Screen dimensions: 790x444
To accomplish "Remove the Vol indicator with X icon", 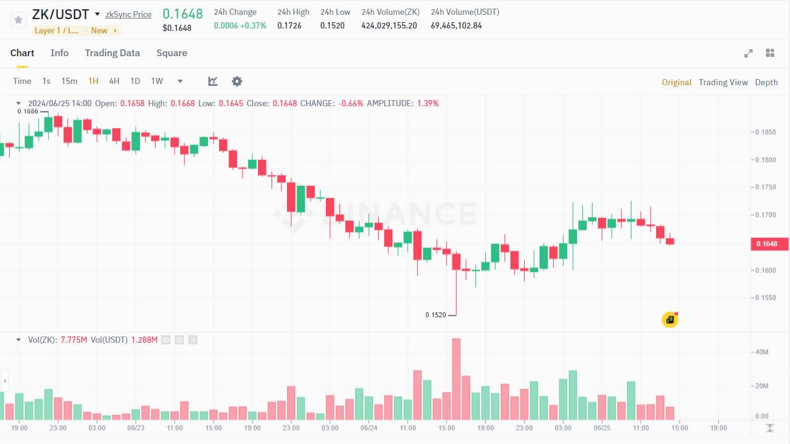I will point(193,340).
